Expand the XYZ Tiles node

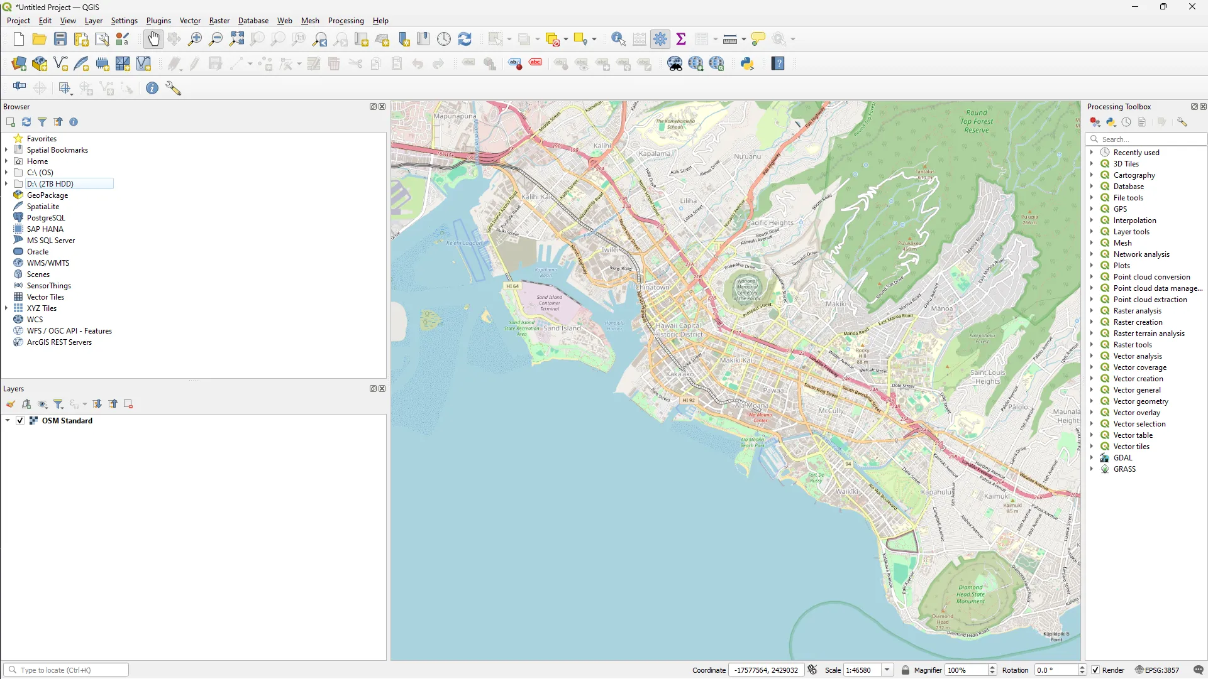tap(6, 308)
